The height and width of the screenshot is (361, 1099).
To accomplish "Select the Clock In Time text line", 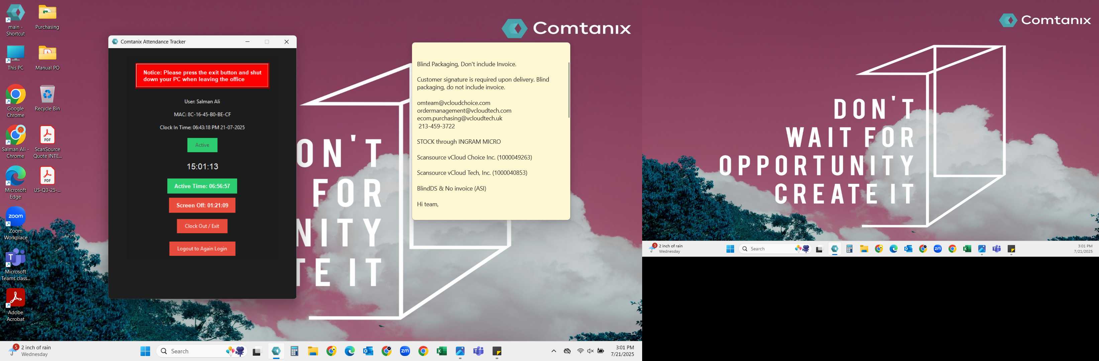I will [202, 127].
